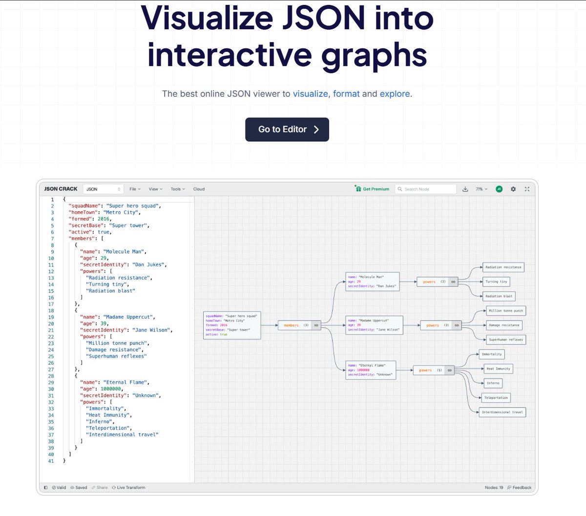Click the Get Premium gift button
Viewport: 586px width, 516px height.
372,189
